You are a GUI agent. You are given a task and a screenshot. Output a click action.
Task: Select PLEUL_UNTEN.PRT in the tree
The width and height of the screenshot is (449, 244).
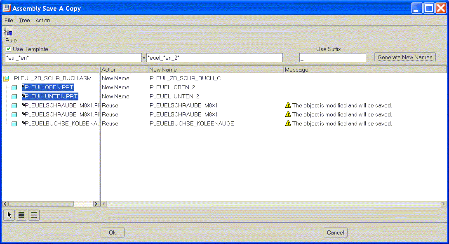[50, 97]
